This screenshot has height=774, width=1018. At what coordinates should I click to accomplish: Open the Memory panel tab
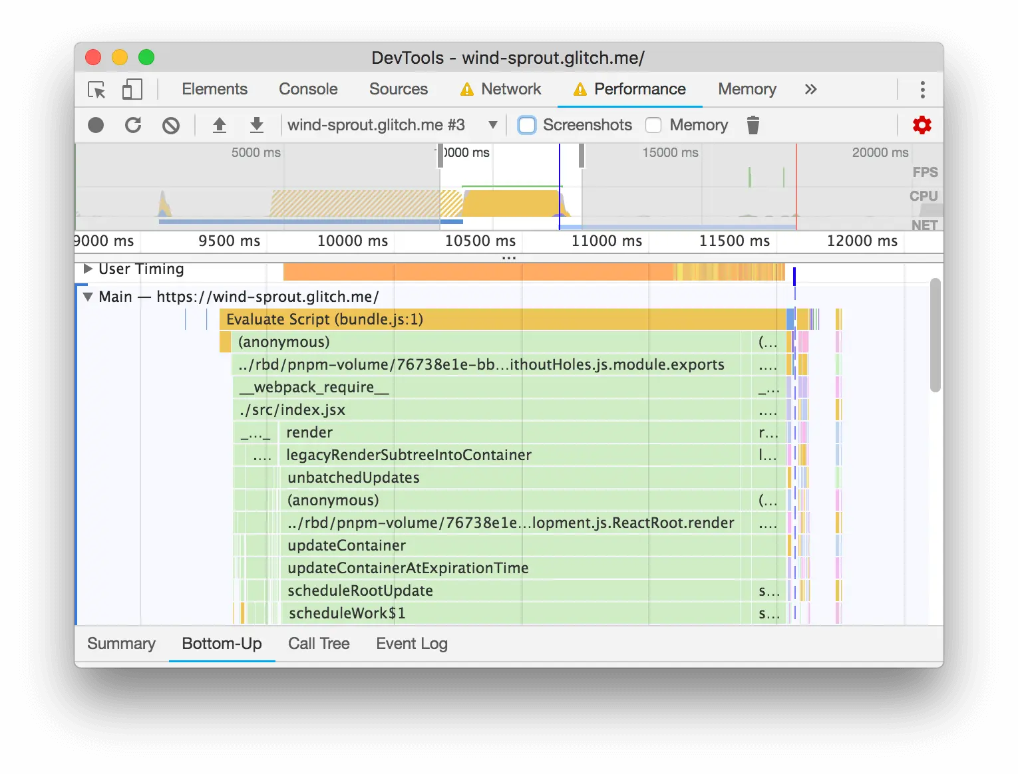click(x=747, y=89)
